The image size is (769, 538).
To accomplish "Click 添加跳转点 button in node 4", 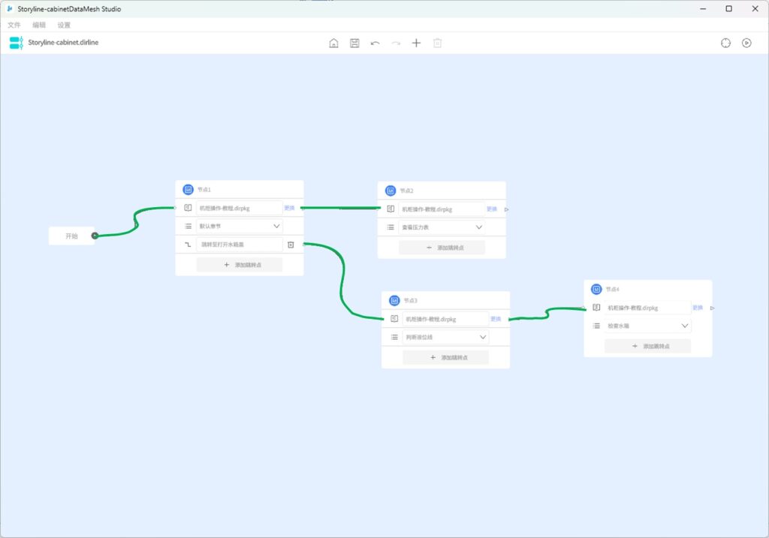I will point(647,346).
